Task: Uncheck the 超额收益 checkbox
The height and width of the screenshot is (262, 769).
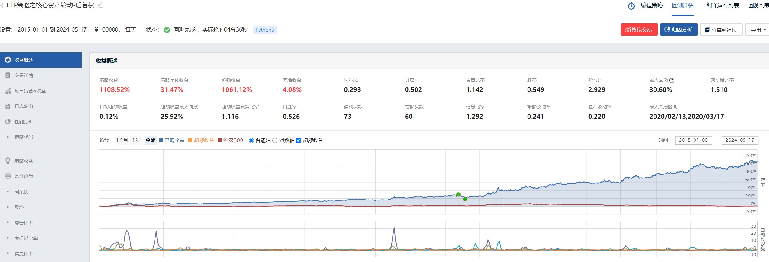Action: coord(299,140)
